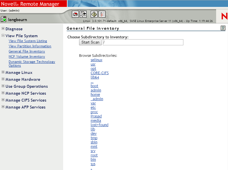
Task: Browse the media subdirectory
Action: [96, 121]
